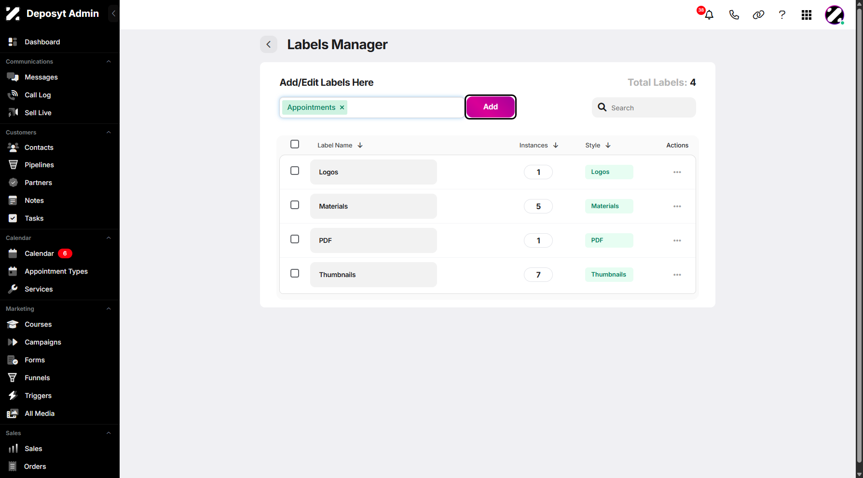
Task: Click the phone dialer icon
Action: coord(734,15)
